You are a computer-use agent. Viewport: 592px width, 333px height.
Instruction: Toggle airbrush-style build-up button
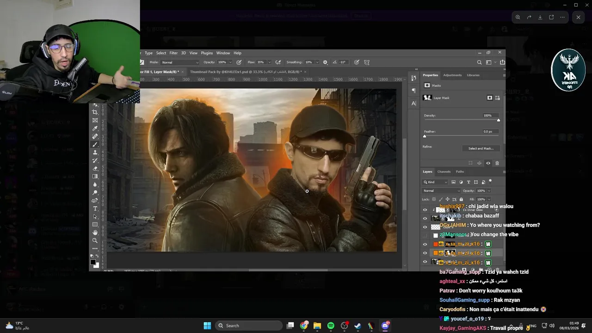click(x=278, y=62)
